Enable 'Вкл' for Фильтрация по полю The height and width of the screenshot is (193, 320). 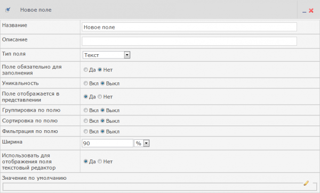[x=86, y=131]
